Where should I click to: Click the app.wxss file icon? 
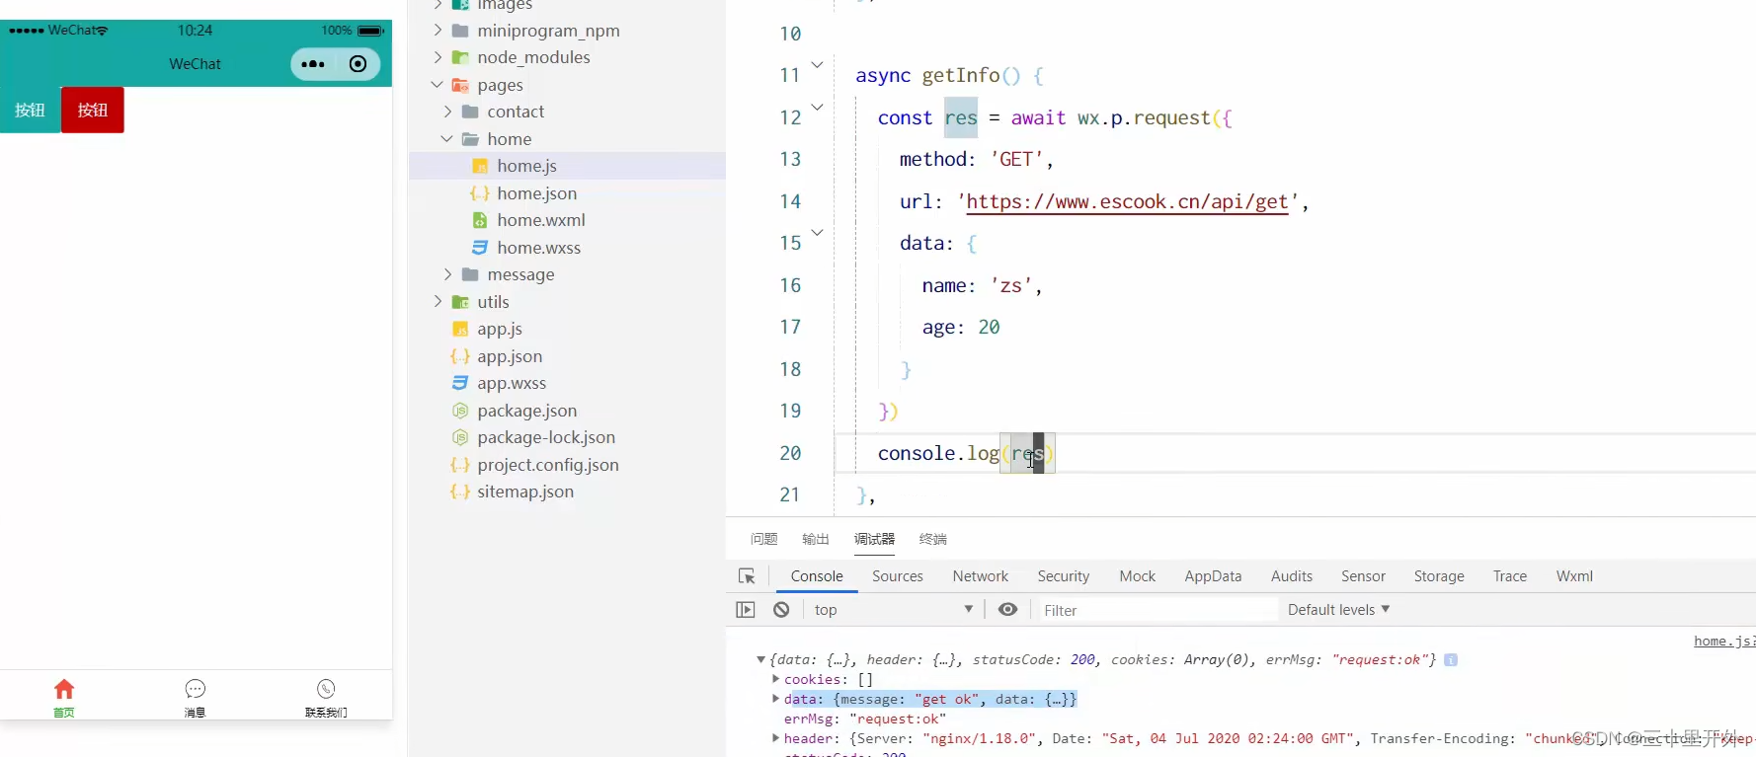[x=460, y=383]
